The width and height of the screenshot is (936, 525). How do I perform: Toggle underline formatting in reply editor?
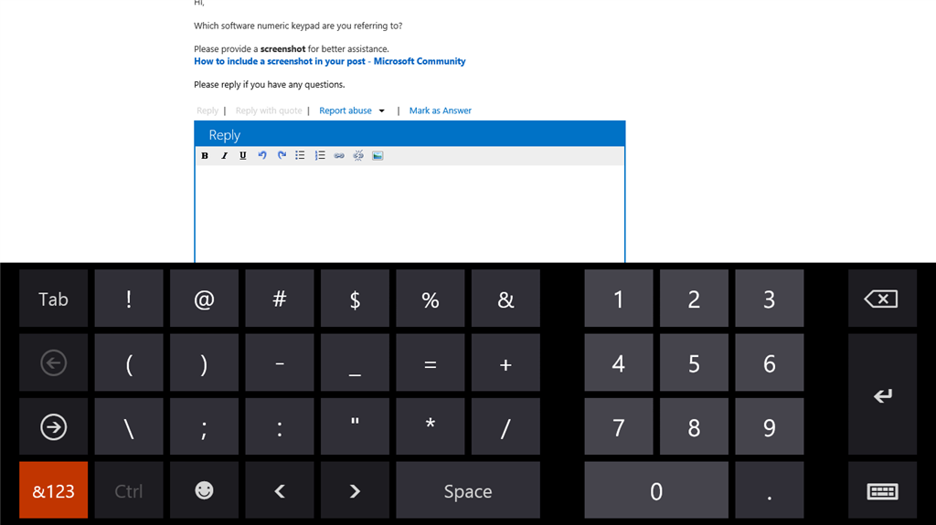click(243, 156)
